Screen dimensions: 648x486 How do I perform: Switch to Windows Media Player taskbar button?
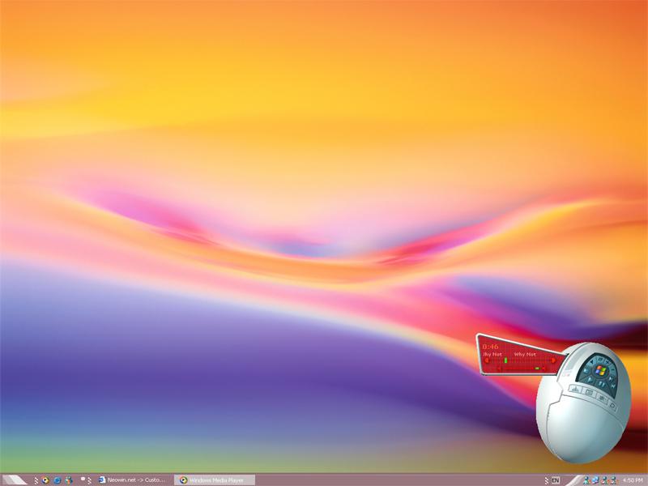(x=215, y=480)
